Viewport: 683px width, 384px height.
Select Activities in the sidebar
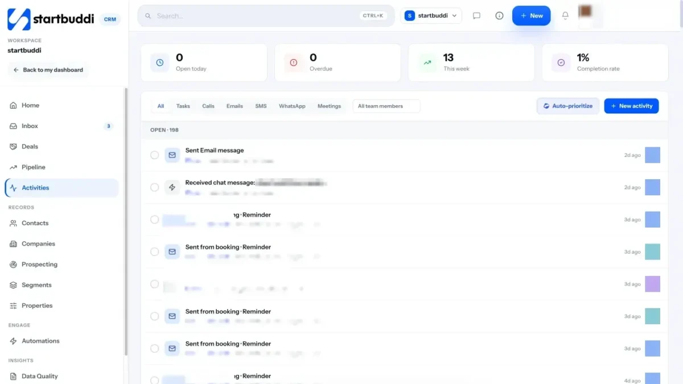[61, 188]
